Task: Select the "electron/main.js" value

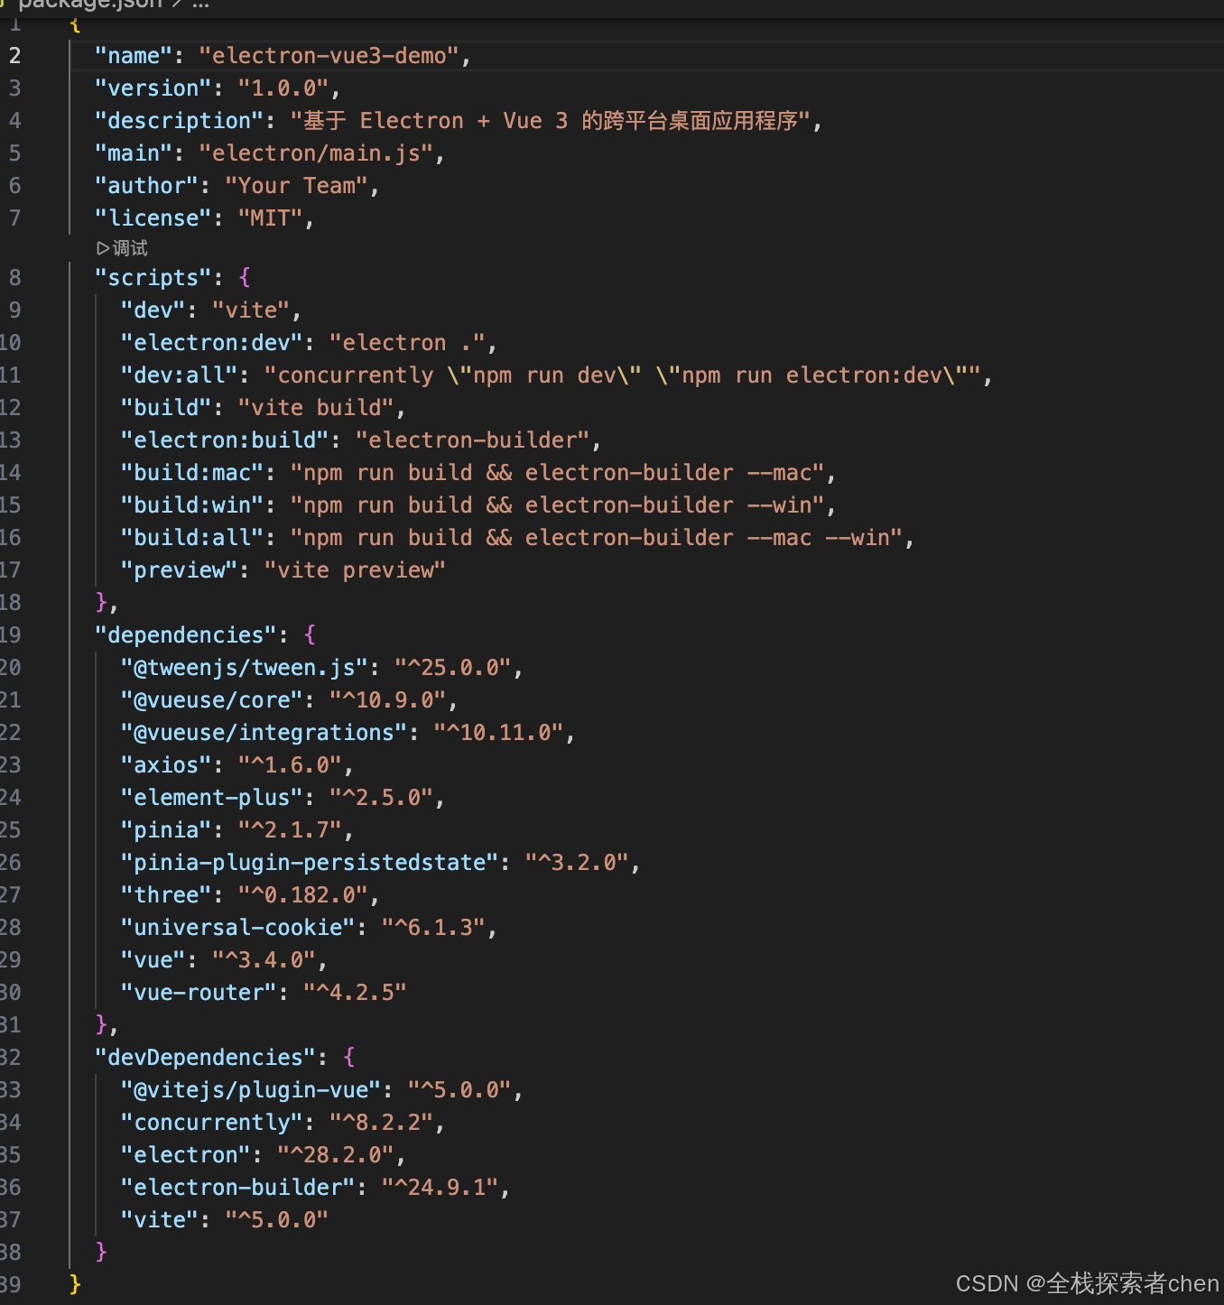Action: click(x=316, y=153)
